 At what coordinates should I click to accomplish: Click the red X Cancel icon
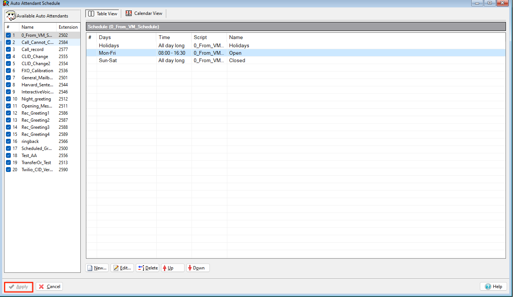coord(41,287)
